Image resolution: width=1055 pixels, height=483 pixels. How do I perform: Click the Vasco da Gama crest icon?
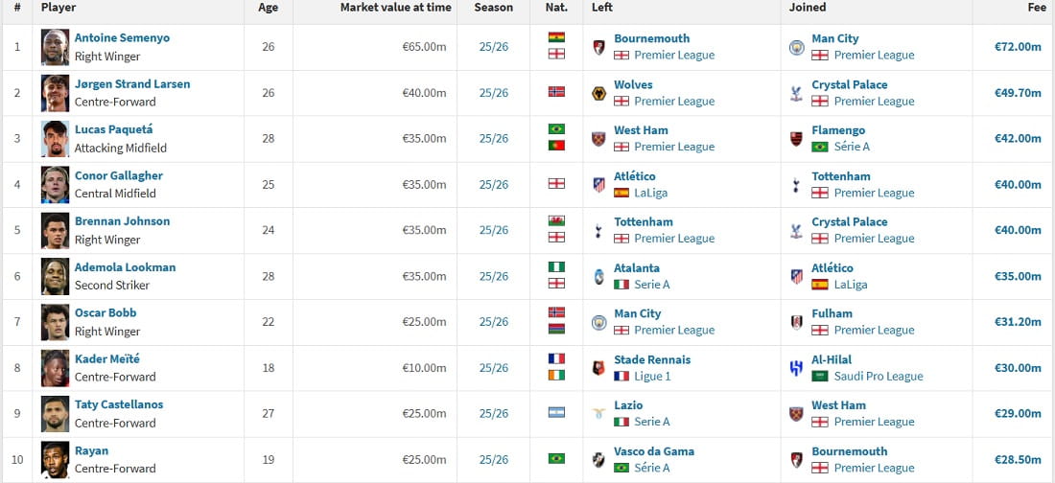pos(598,460)
